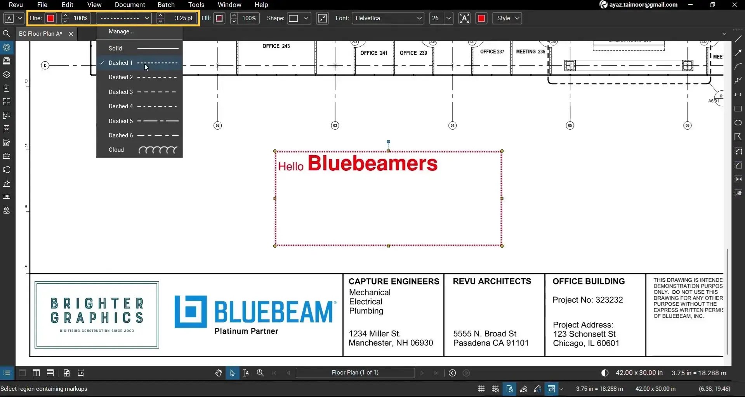Open the Batch menu
The width and height of the screenshot is (745, 397).
tap(166, 5)
